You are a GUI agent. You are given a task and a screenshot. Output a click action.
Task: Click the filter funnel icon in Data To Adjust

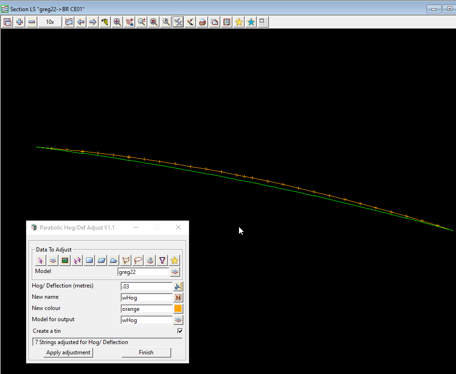click(162, 260)
